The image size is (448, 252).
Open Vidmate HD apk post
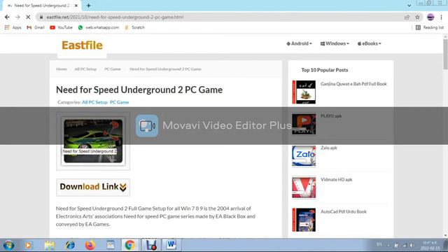point(336,179)
